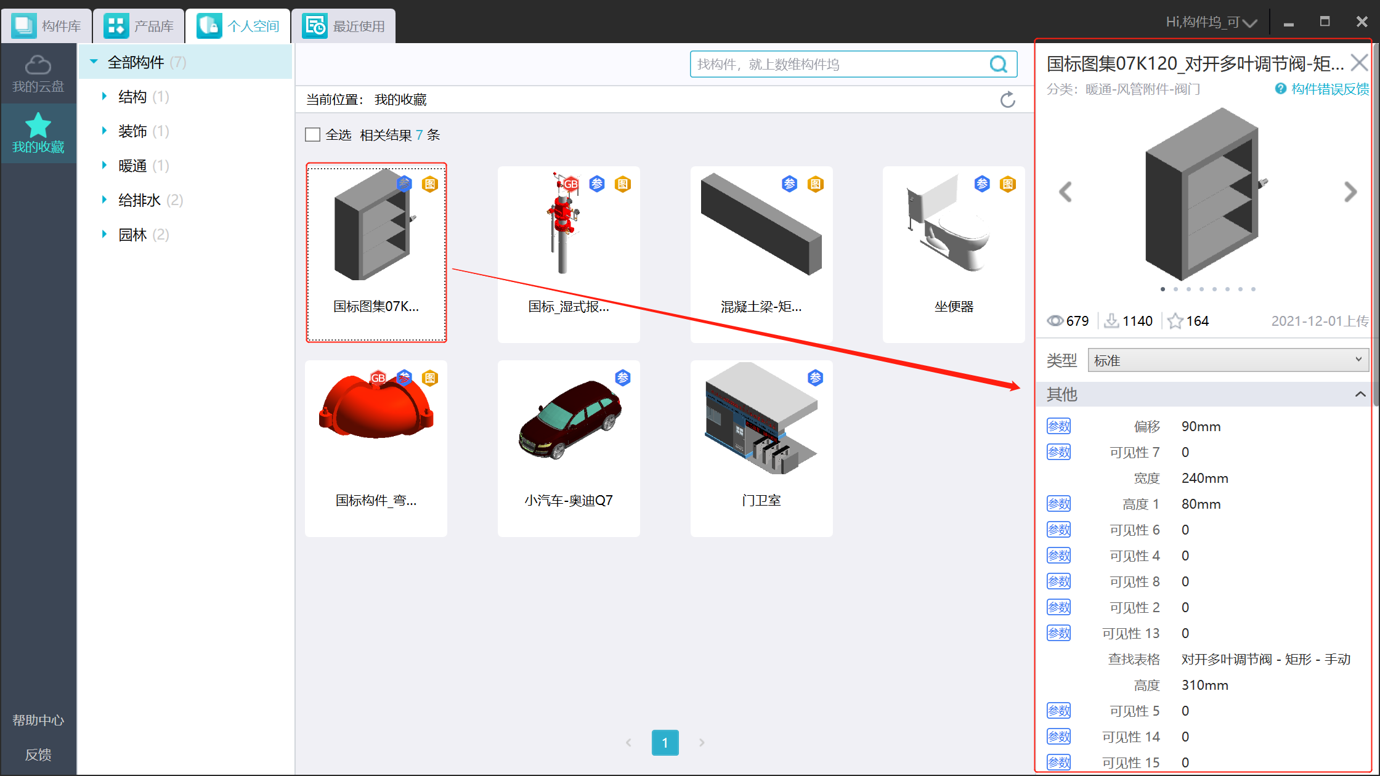Expand the 给排水 category arrow
Image resolution: width=1380 pixels, height=776 pixels.
(x=104, y=200)
